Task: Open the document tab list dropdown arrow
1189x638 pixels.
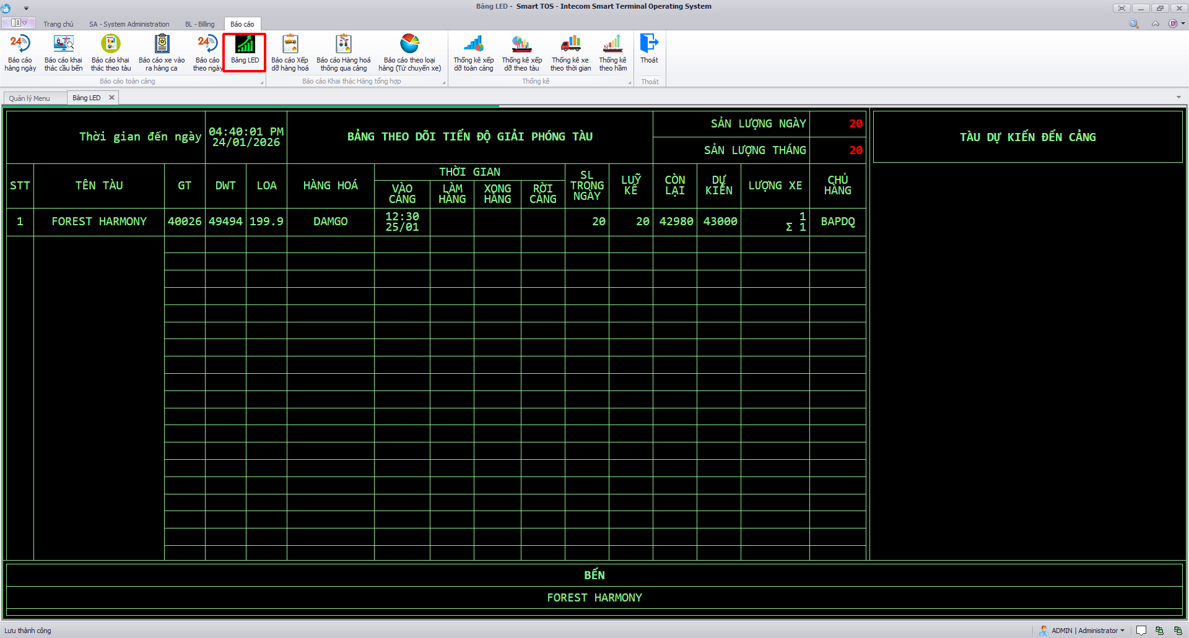Action: 1178,97
